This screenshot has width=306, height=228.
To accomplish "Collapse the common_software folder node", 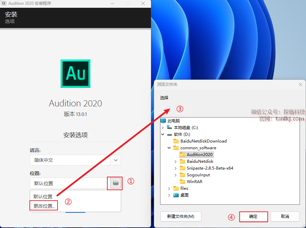I will point(169,148).
